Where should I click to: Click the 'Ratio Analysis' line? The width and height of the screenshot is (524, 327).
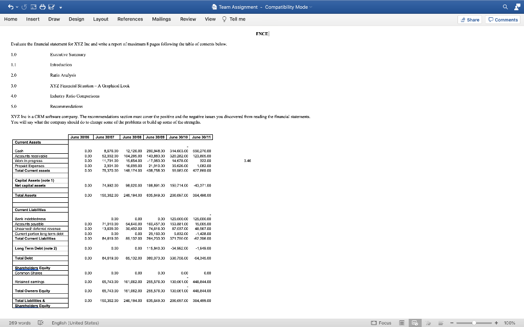pyautogui.click(x=63, y=75)
